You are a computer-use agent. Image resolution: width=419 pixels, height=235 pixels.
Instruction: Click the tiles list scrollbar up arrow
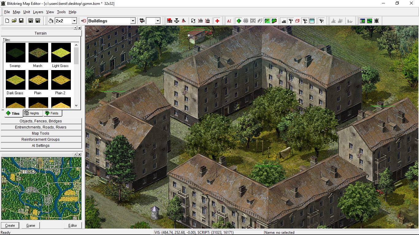coord(76,45)
